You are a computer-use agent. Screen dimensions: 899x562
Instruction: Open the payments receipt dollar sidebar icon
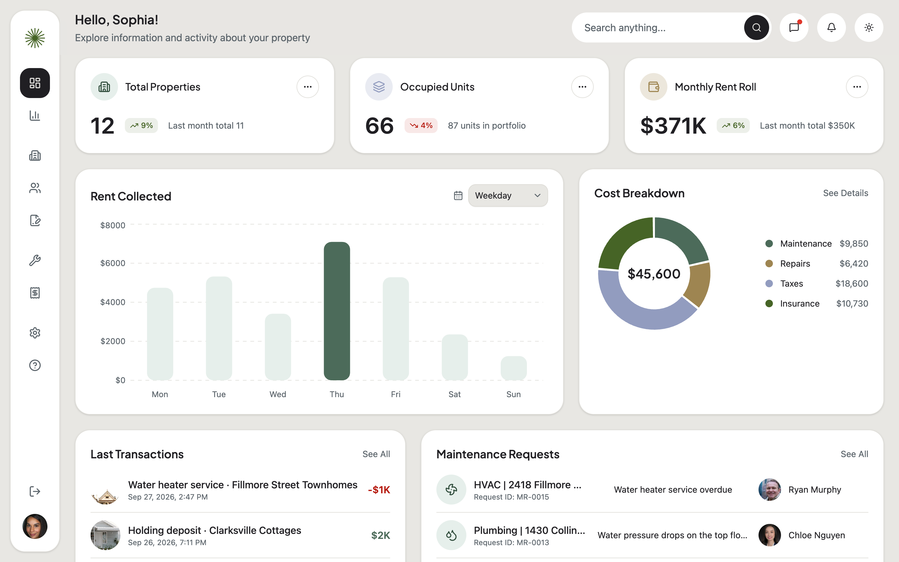point(35,293)
